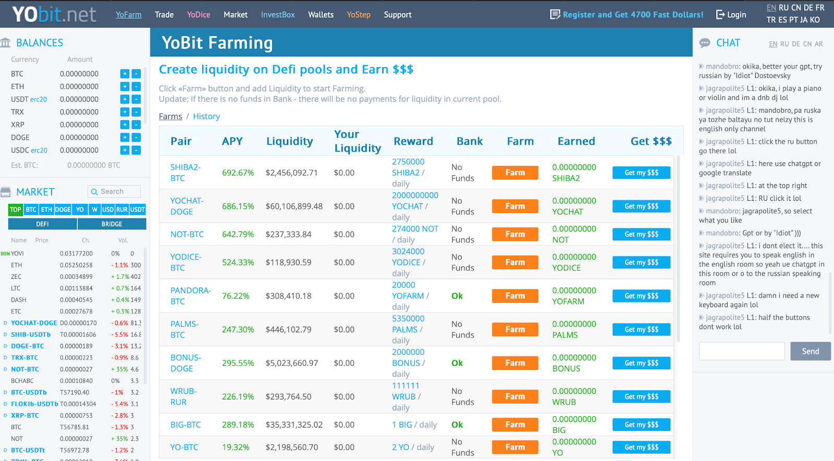
Task: Select the ETH market tab
Action: click(46, 210)
